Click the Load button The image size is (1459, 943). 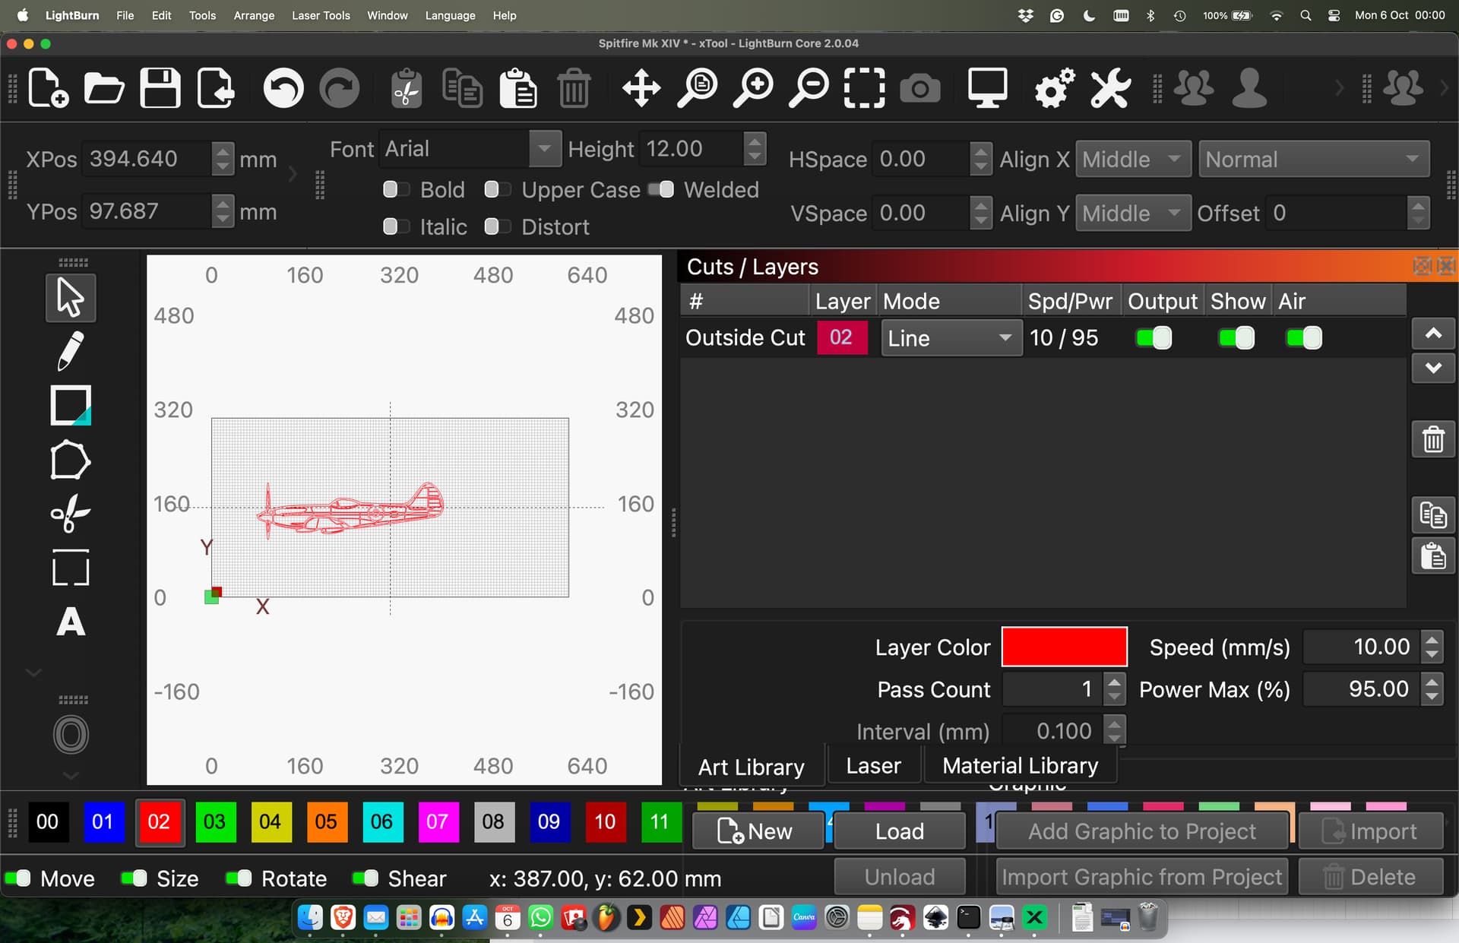click(899, 831)
